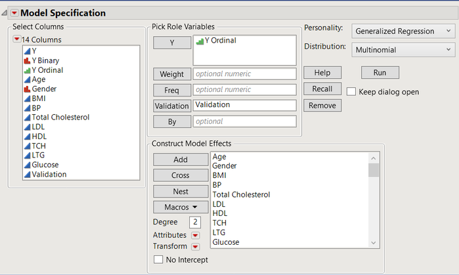The image size is (459, 275).
Task: Enable the No Intercept checkbox
Action: pyautogui.click(x=158, y=260)
